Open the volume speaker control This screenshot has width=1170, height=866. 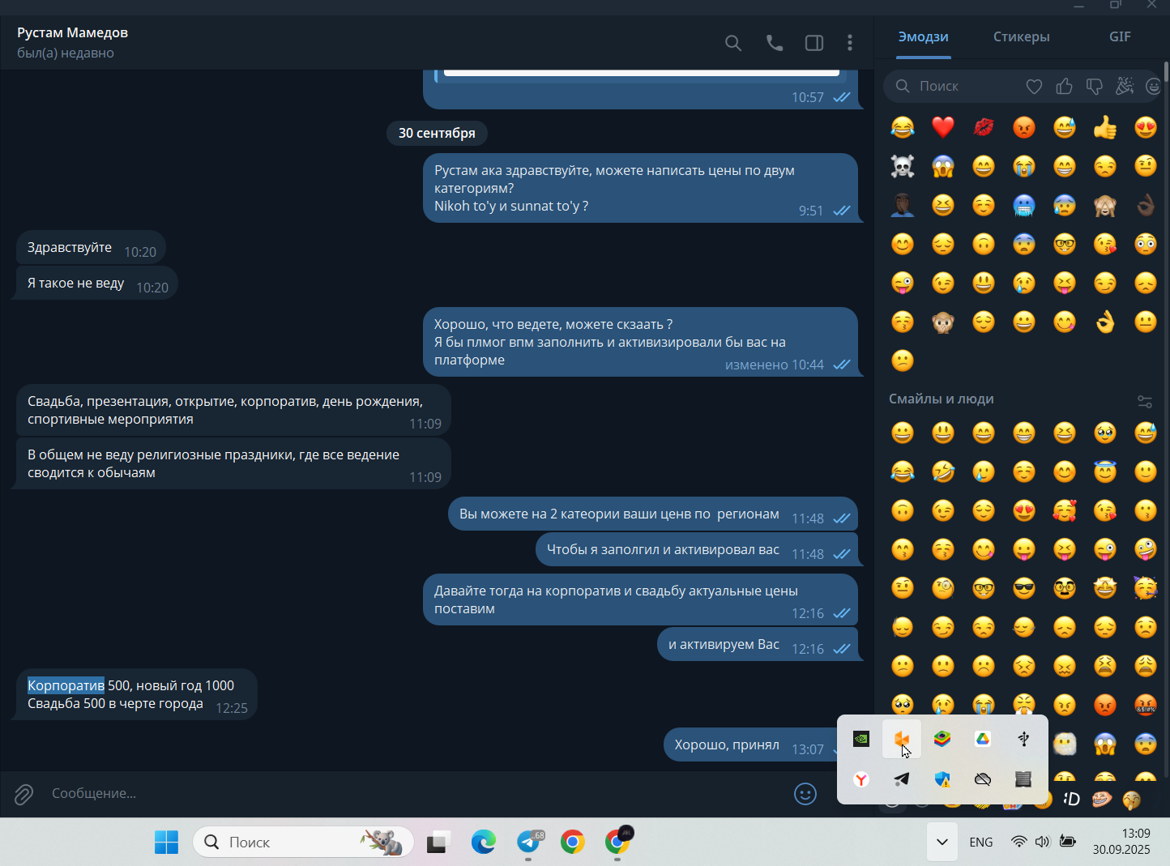(1042, 842)
